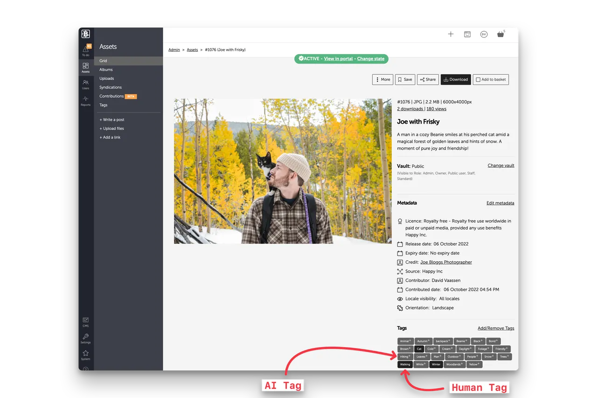Open the DV user avatar icon
597x398 pixels.
(x=484, y=34)
